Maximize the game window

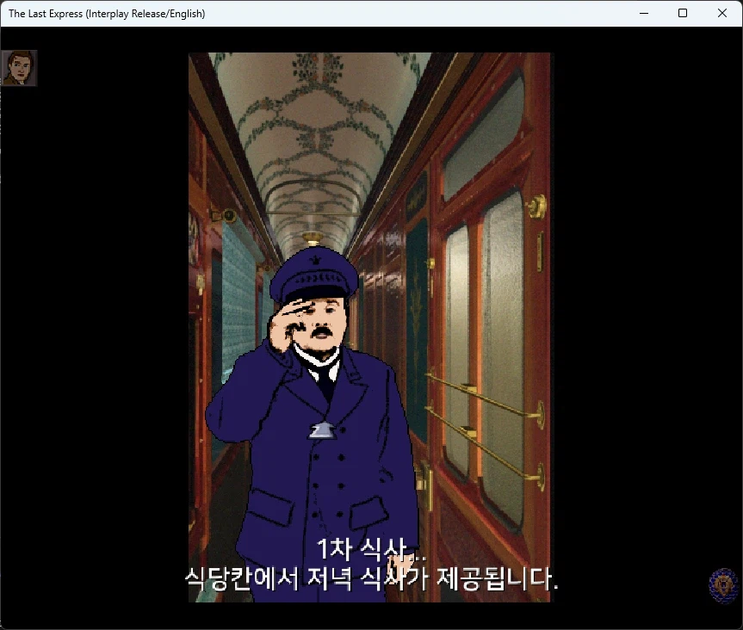click(x=682, y=13)
